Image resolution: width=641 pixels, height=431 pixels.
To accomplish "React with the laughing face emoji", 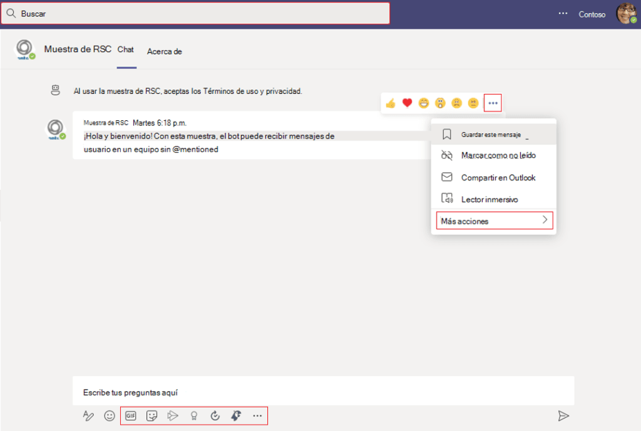I will [424, 103].
